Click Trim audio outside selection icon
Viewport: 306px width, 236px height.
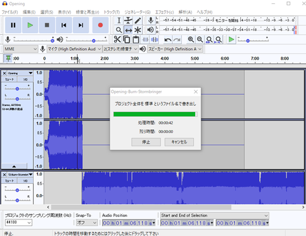tap(145, 39)
